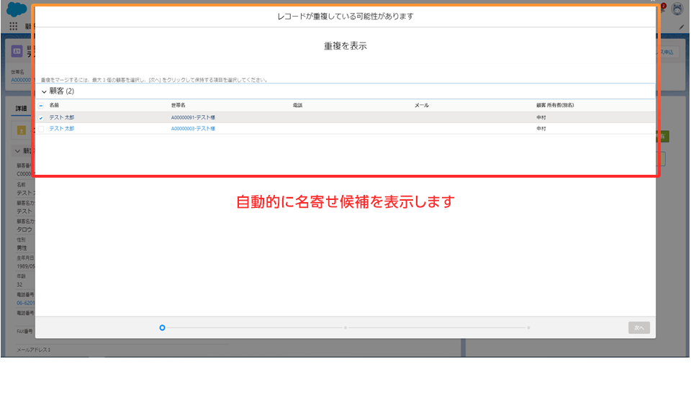Open the notifications bell with red badge
This screenshot has width=691, height=410.
coord(661,9)
